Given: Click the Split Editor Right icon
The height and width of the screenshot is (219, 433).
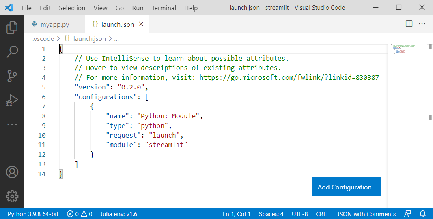Looking at the screenshot, I should tap(409, 24).
